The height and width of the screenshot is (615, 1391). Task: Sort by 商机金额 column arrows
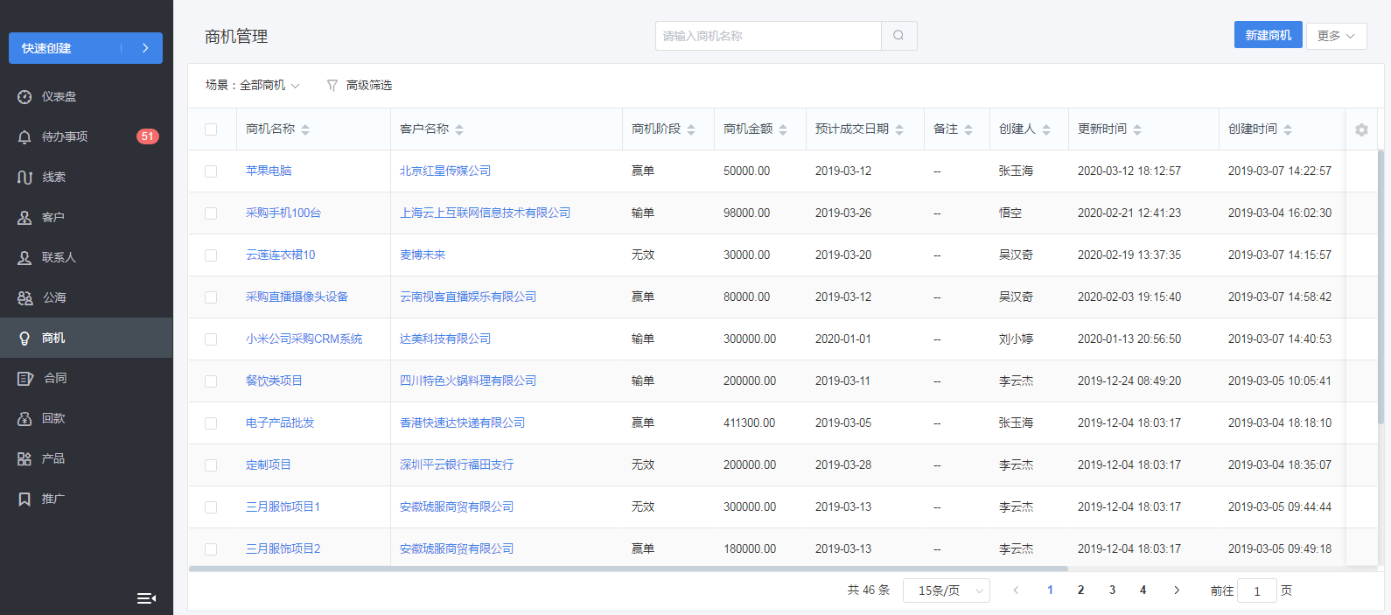click(783, 129)
